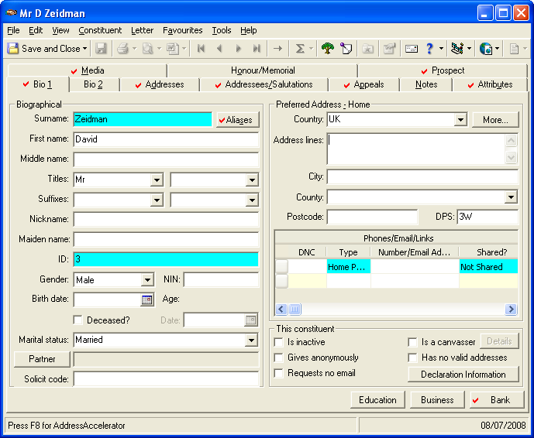Open the first Suffixes dropdown

(157, 200)
